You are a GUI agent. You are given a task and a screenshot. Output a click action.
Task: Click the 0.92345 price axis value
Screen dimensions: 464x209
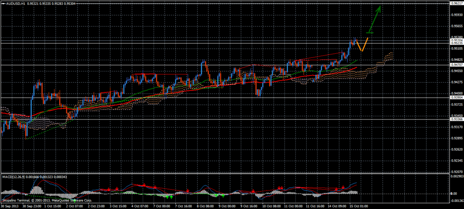pyautogui.click(x=458, y=161)
